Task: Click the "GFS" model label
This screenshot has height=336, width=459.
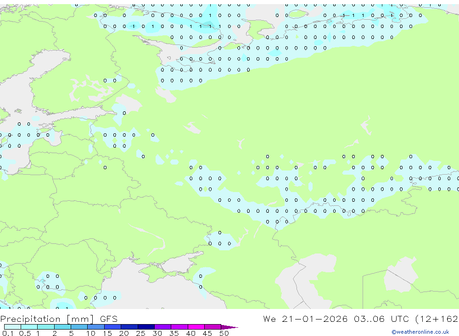Action: 109,319
